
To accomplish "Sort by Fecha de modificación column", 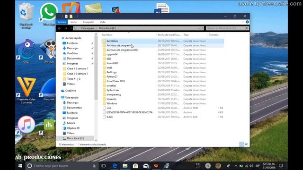I will (x=169, y=35).
